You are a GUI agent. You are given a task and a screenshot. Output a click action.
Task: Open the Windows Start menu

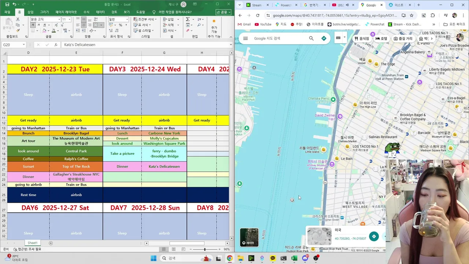point(153,258)
